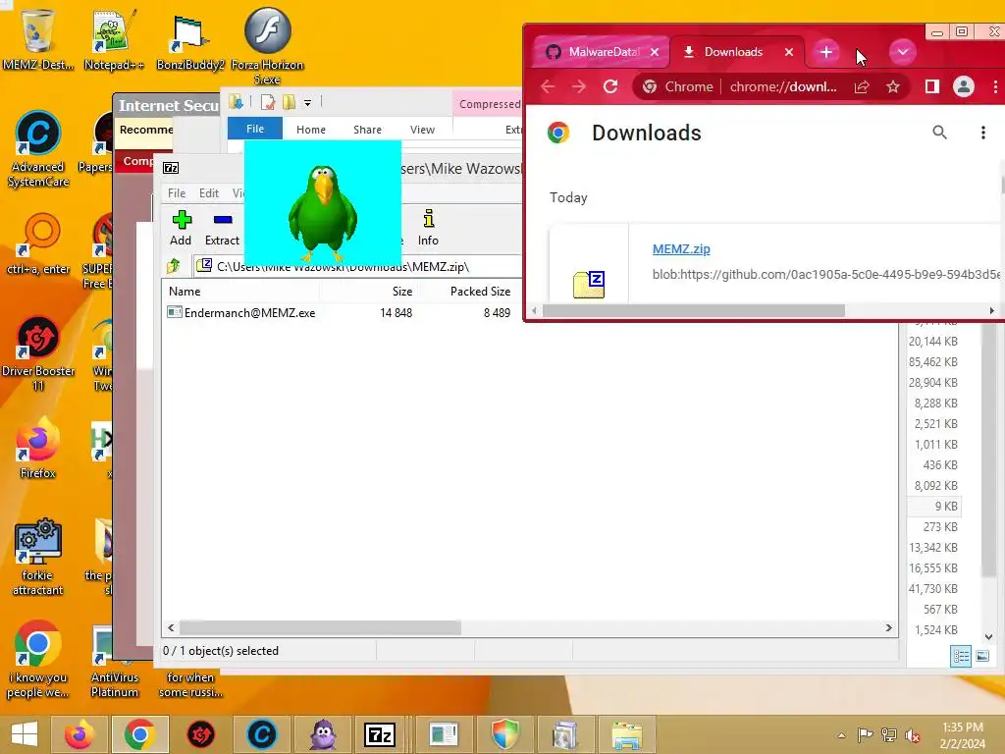Screen dimensions: 1005x754
Task: Open the Share tab in Explorer ribbon
Action: 367,130
